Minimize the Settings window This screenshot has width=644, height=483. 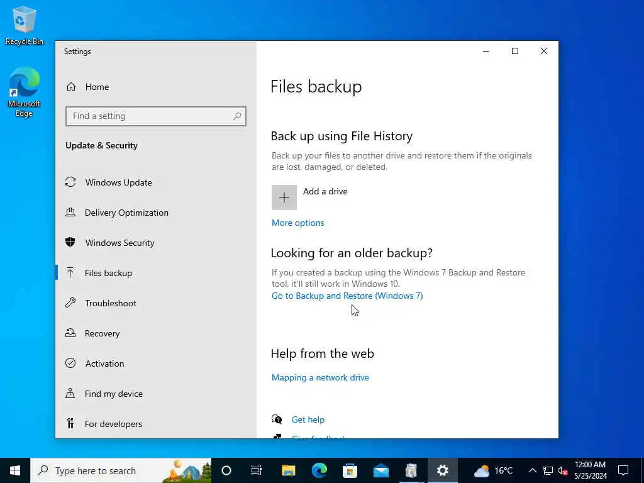point(486,51)
